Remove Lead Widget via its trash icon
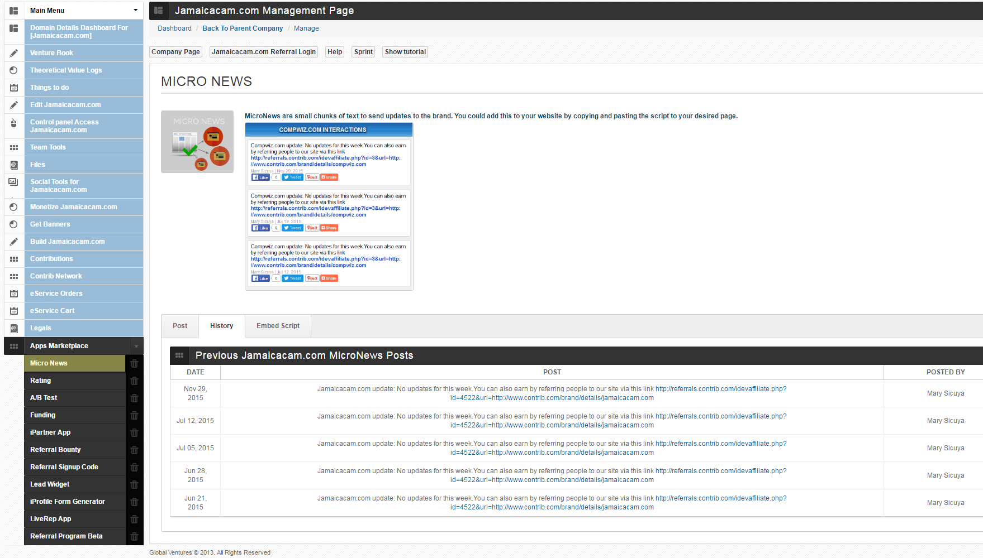The width and height of the screenshot is (983, 558). tap(134, 484)
